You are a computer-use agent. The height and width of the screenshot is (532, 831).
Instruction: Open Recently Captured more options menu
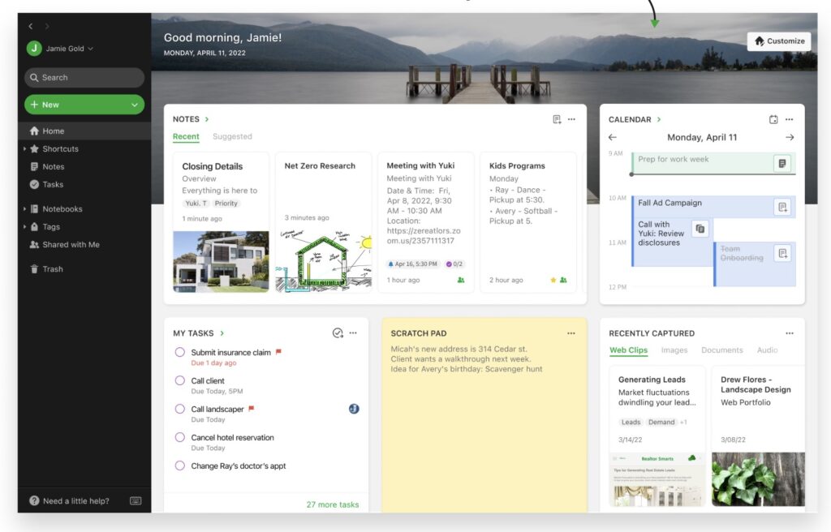tap(789, 333)
